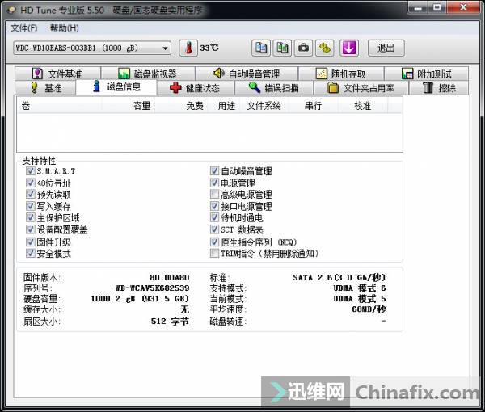Select the 磁盘信息 tab
485x412 pixels.
tap(116, 87)
